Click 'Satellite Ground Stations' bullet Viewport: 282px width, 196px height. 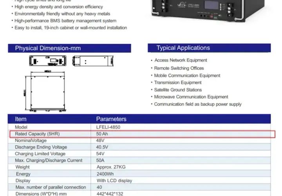(178, 90)
